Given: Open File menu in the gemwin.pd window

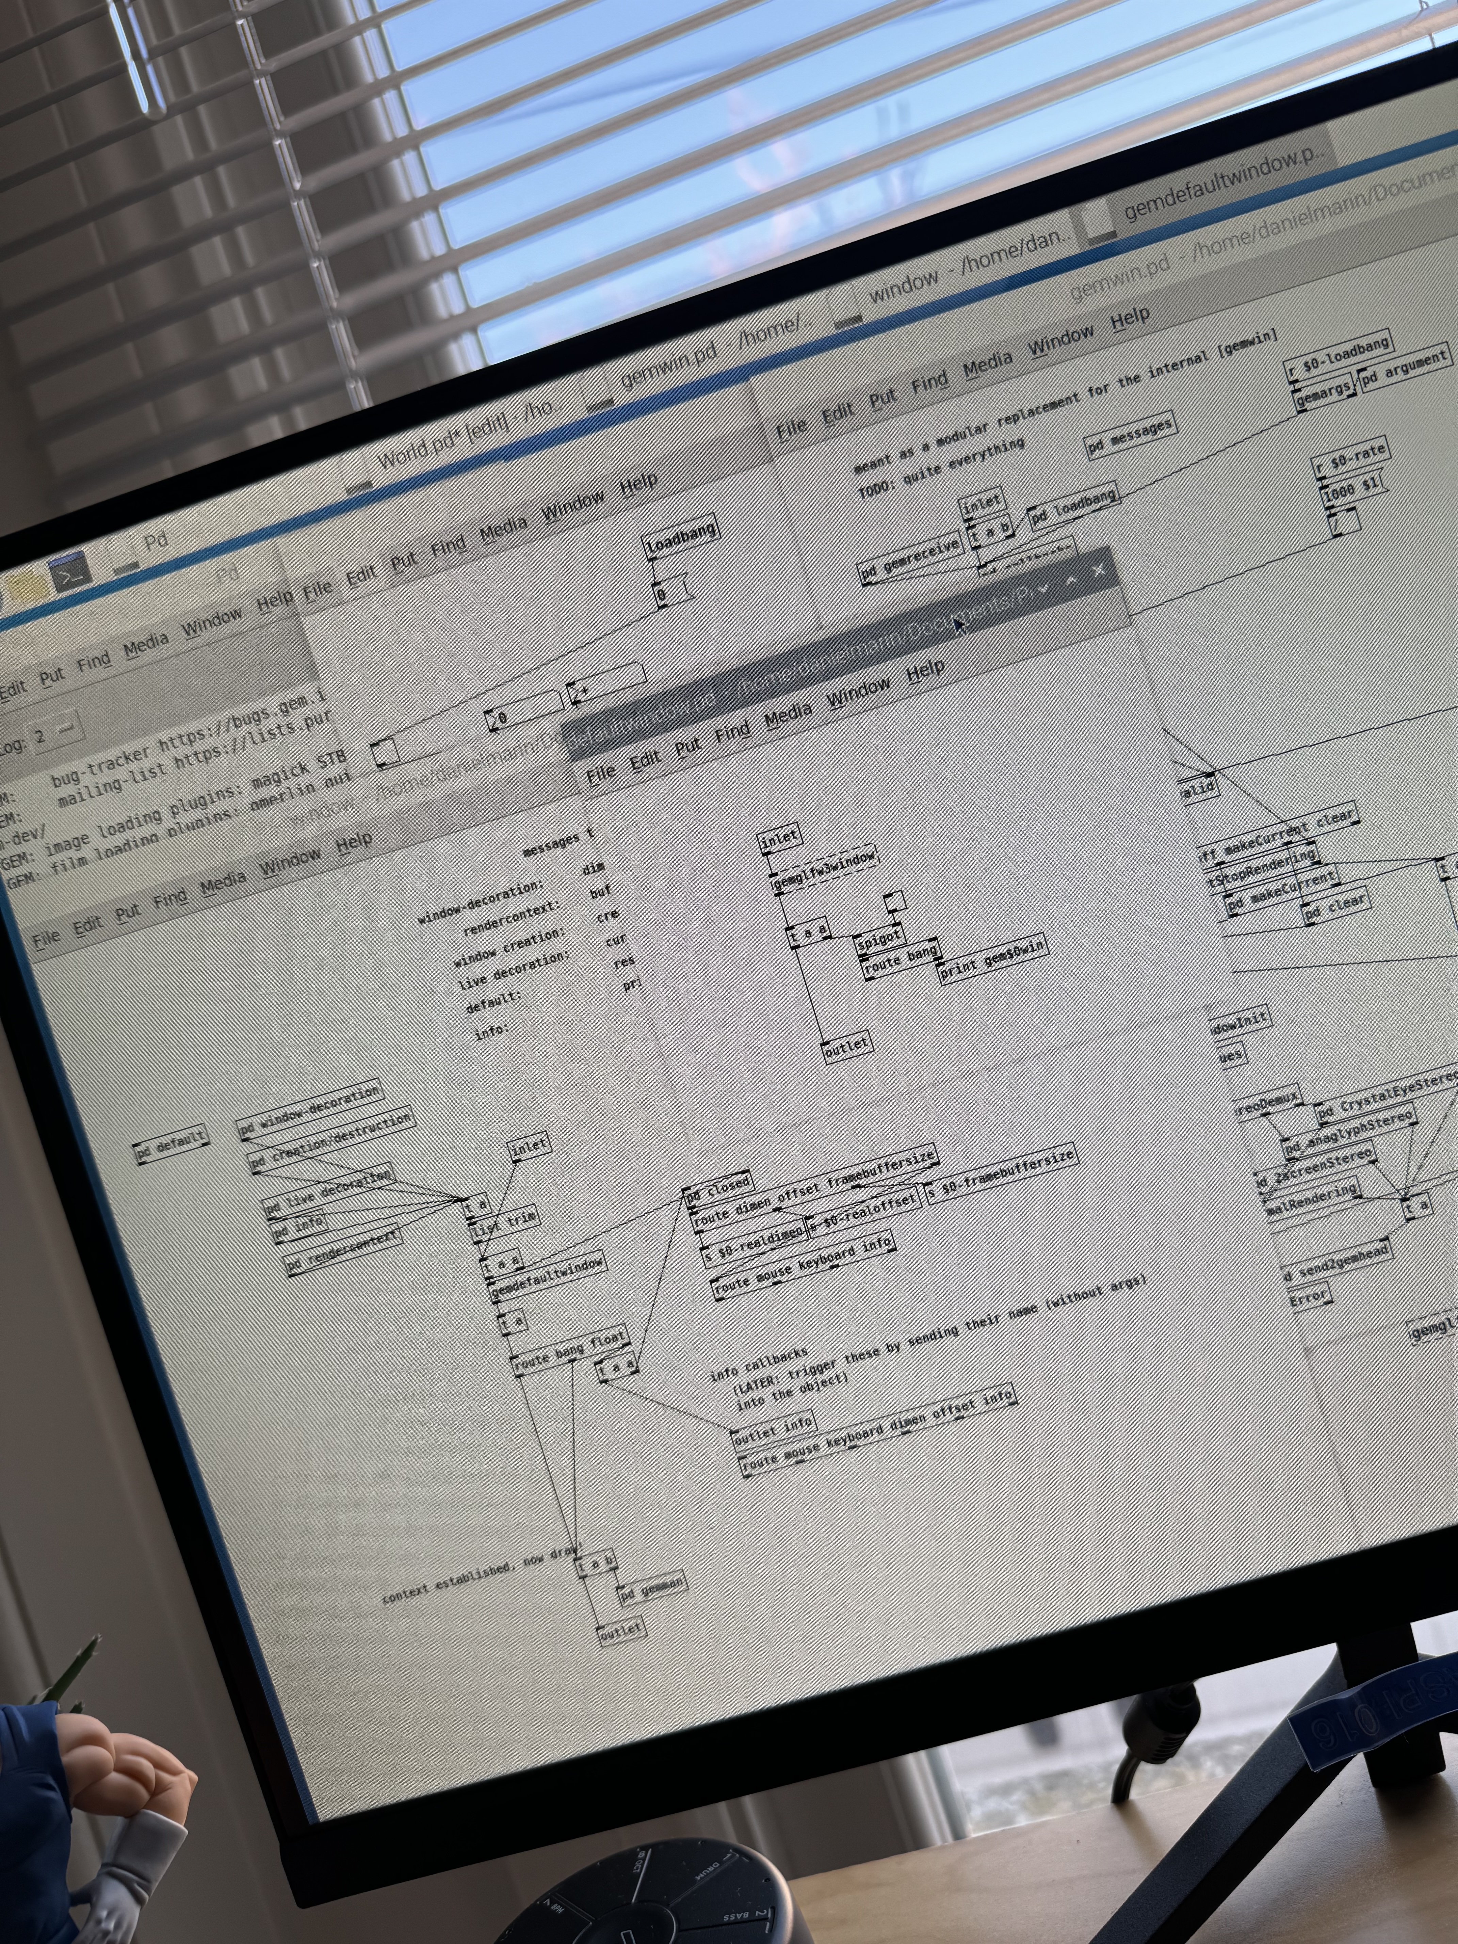Looking at the screenshot, I should 791,428.
